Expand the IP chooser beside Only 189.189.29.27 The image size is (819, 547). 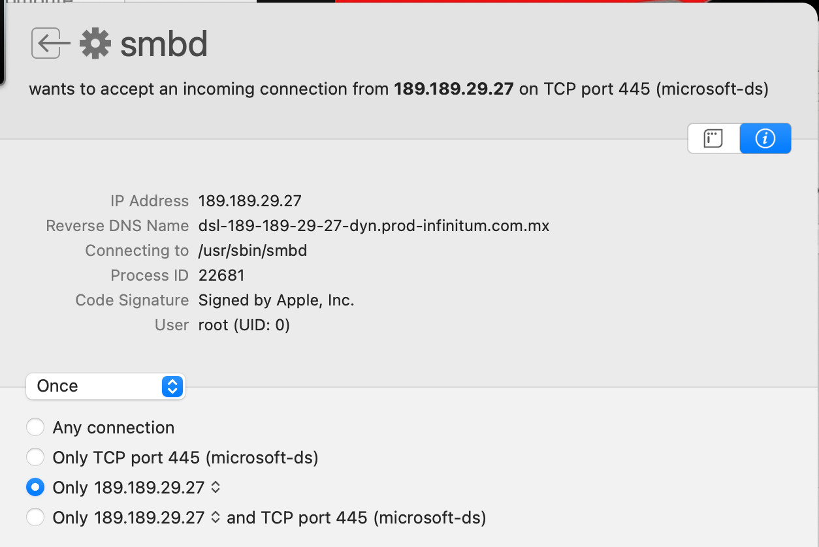[216, 488]
